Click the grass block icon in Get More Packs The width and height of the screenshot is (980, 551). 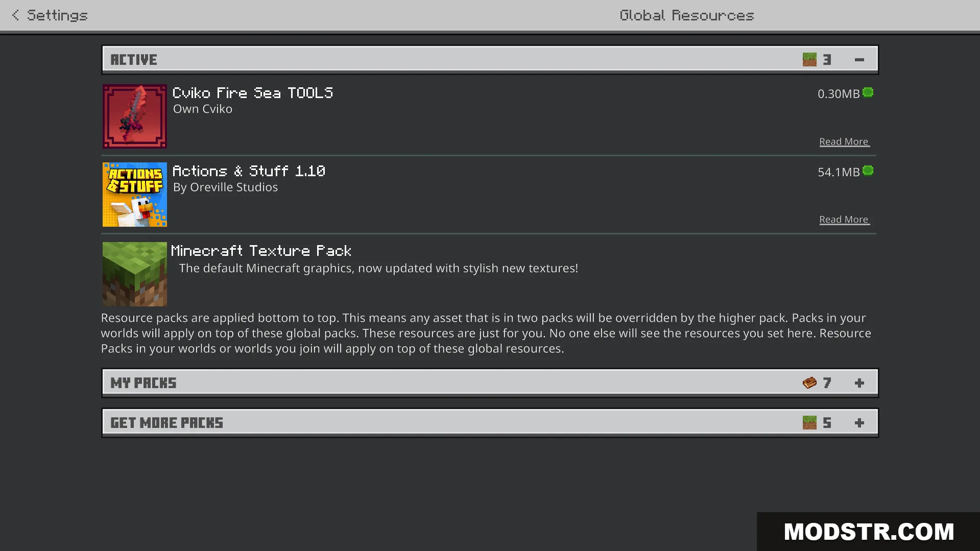click(x=809, y=423)
